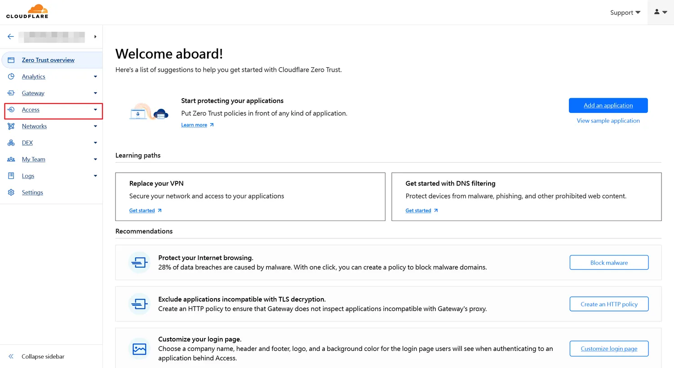This screenshot has height=368, width=674.
Task: Click the My Team people icon
Action: [11, 160]
